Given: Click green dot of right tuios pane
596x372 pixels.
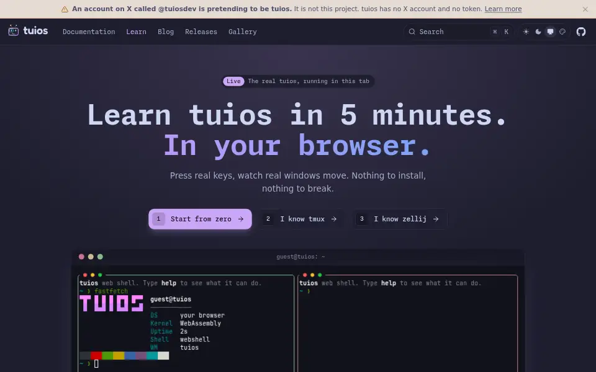Looking at the screenshot, I should point(320,275).
